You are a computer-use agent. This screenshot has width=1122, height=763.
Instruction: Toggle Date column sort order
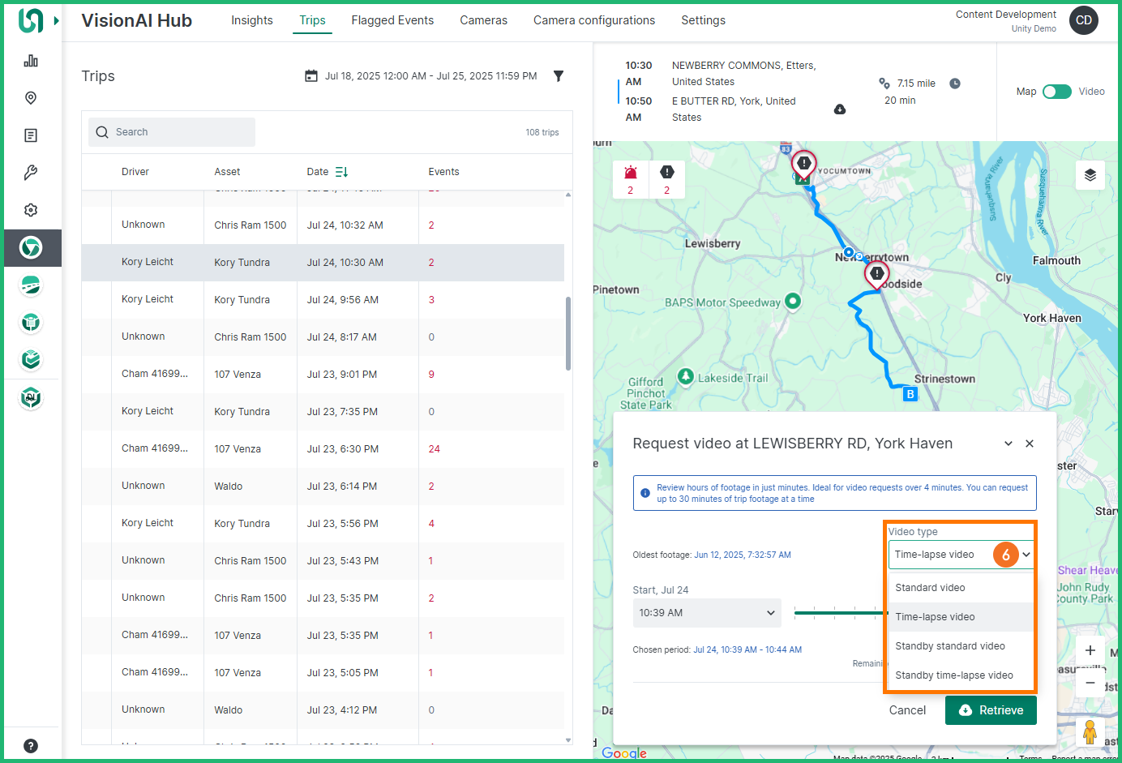(341, 172)
